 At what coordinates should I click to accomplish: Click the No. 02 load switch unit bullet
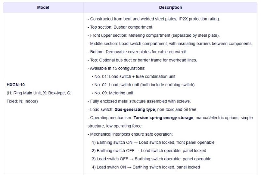coord(144,85)
